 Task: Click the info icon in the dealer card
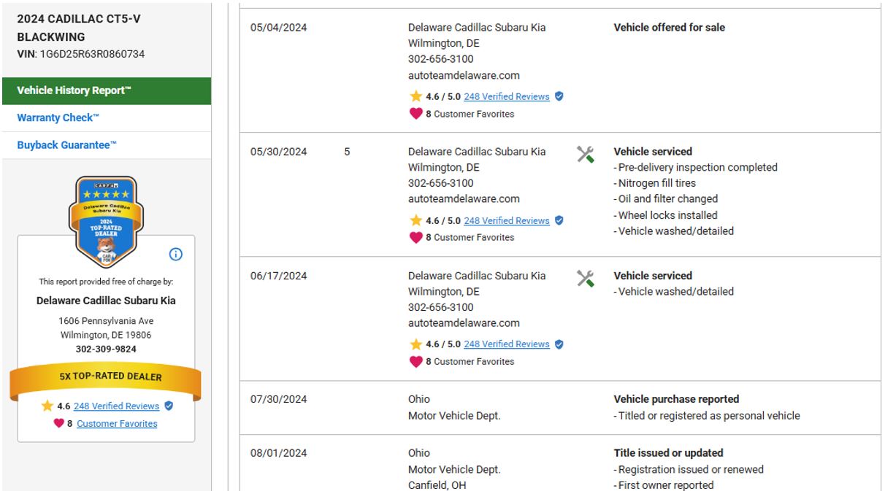(176, 255)
